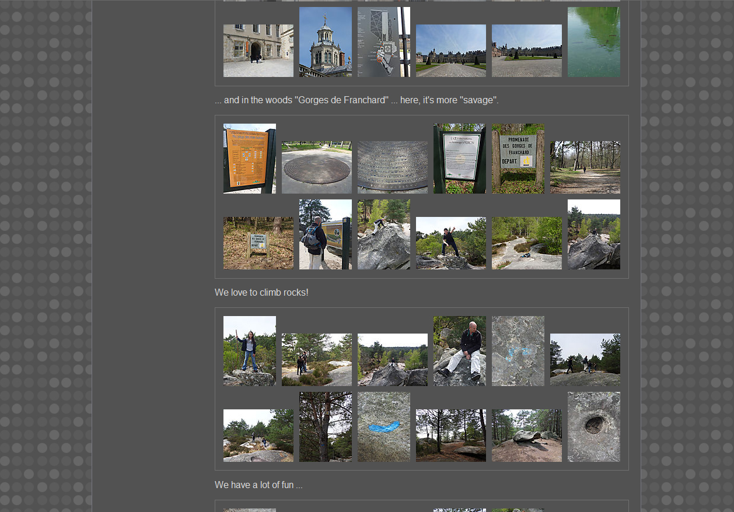View the blue painted stripe on rock photo

pos(383,427)
